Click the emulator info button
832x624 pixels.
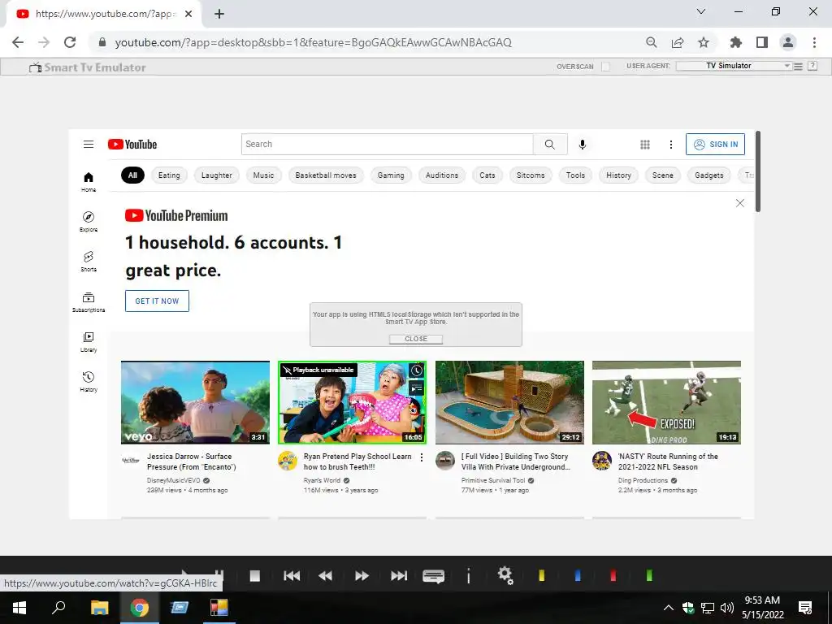(x=469, y=576)
